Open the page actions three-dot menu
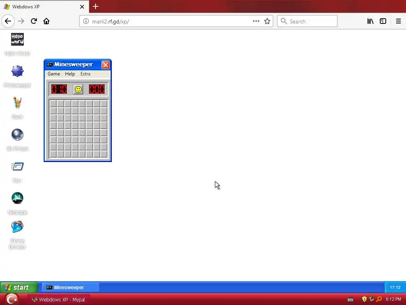Viewport: 406px width, 305px height. click(256, 21)
